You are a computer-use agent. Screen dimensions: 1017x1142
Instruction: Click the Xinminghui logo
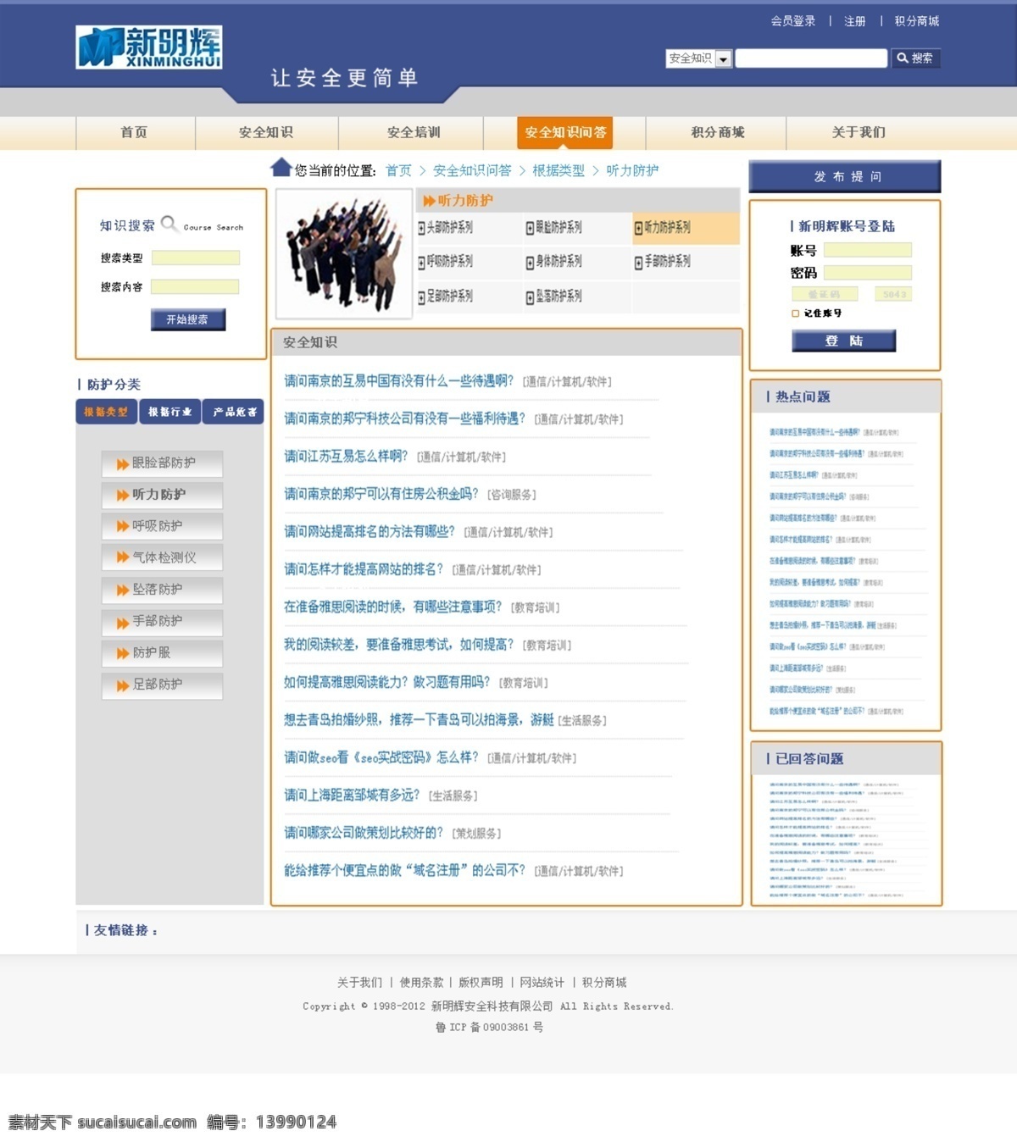[149, 47]
